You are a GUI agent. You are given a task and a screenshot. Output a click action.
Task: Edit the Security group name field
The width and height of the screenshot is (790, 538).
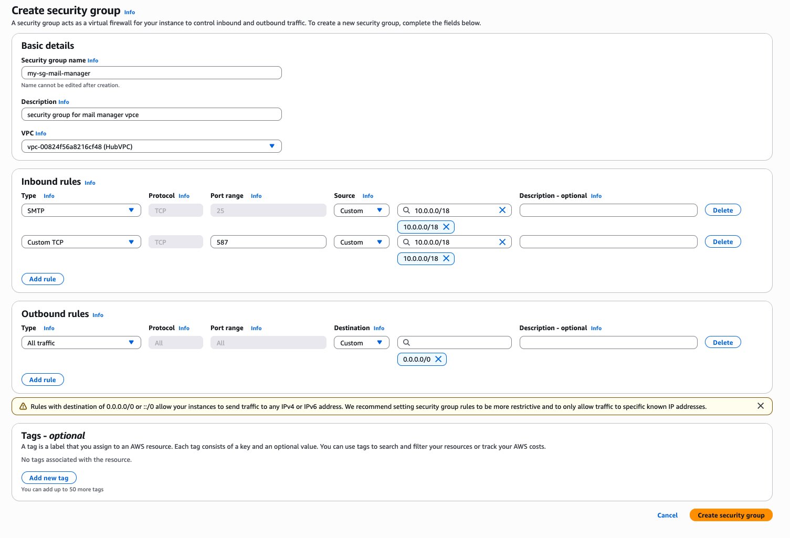(151, 73)
